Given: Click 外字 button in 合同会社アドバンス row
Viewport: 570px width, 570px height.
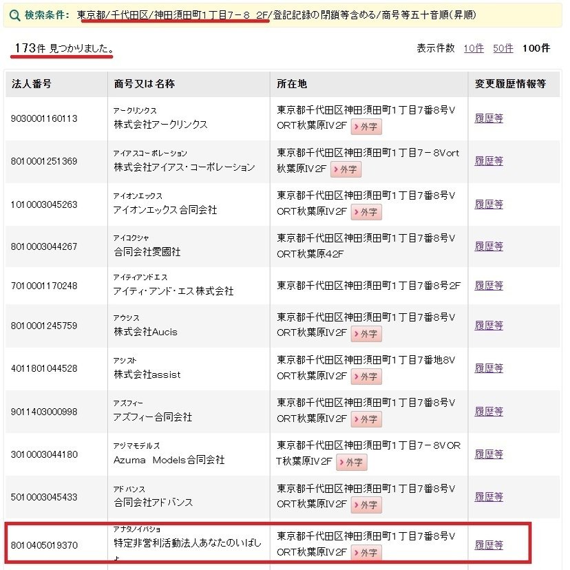Looking at the screenshot, I should [366, 505].
